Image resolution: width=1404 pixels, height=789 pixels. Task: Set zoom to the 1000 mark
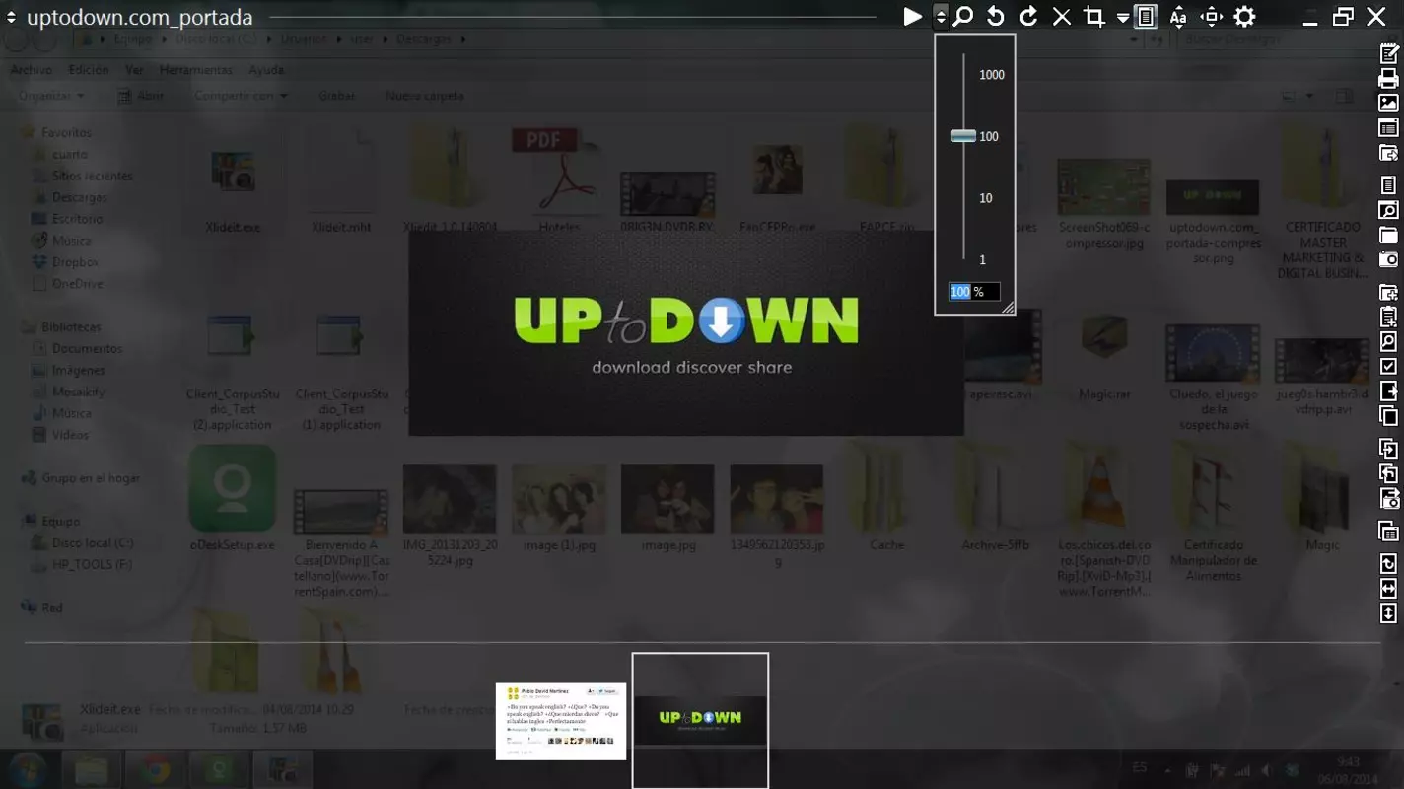(992, 75)
